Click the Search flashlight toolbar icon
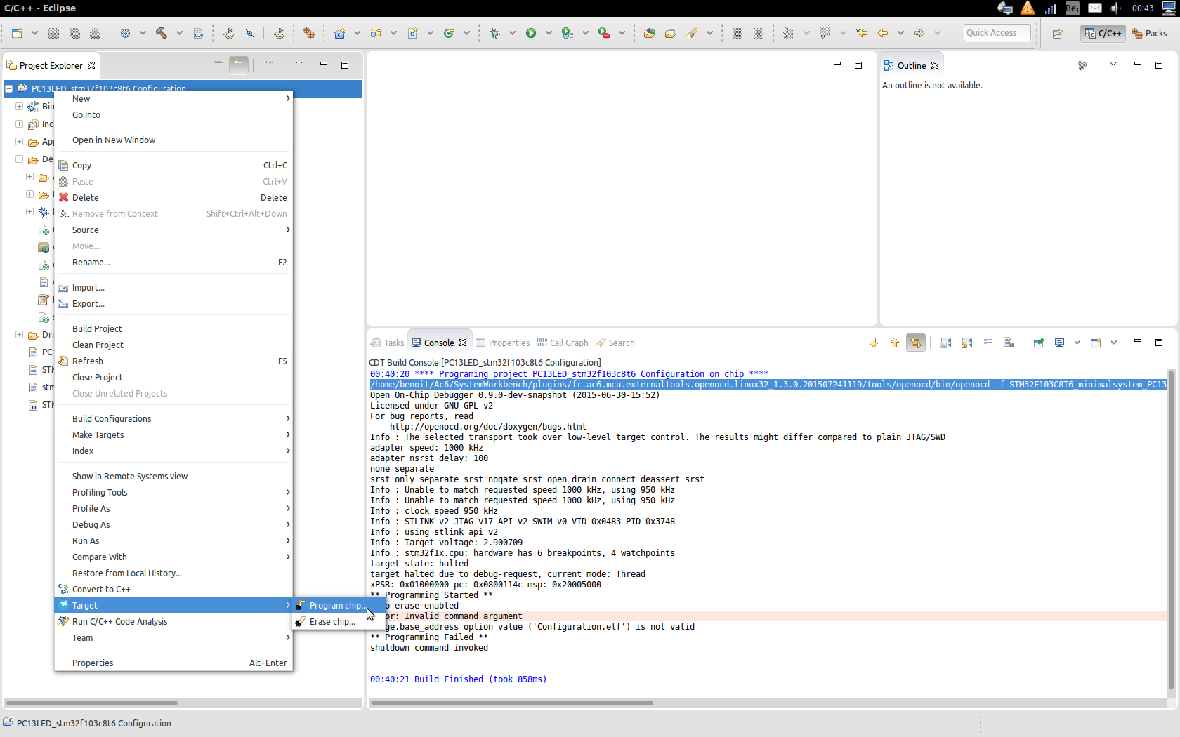1180x737 pixels. coord(692,33)
